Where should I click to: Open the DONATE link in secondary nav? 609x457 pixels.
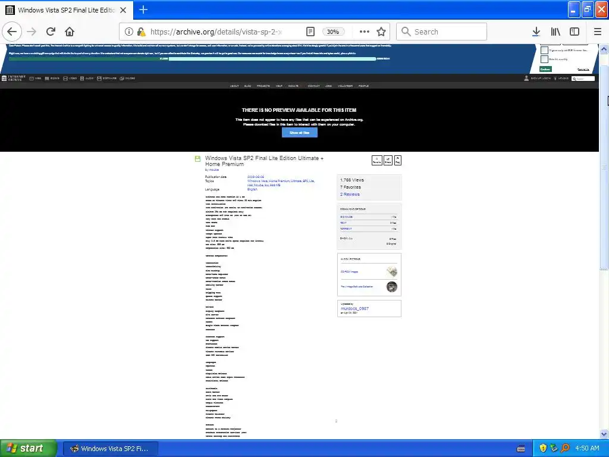coord(293,86)
